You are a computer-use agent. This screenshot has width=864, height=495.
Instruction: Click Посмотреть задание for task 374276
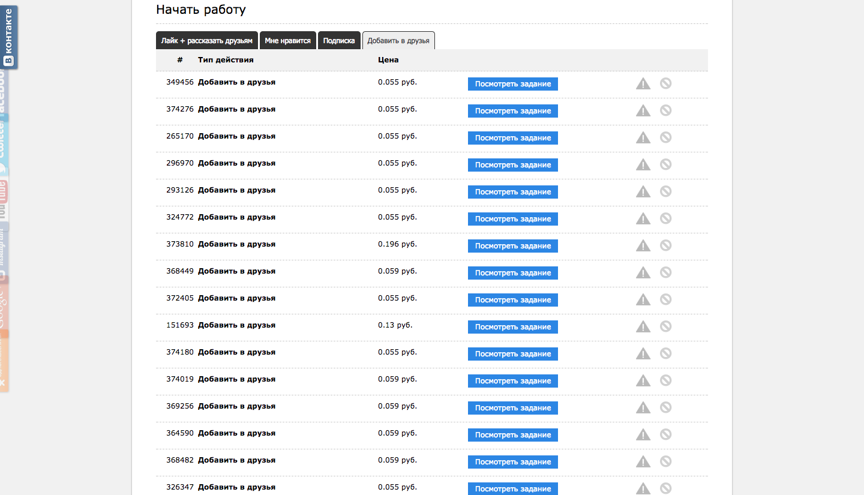pos(512,111)
